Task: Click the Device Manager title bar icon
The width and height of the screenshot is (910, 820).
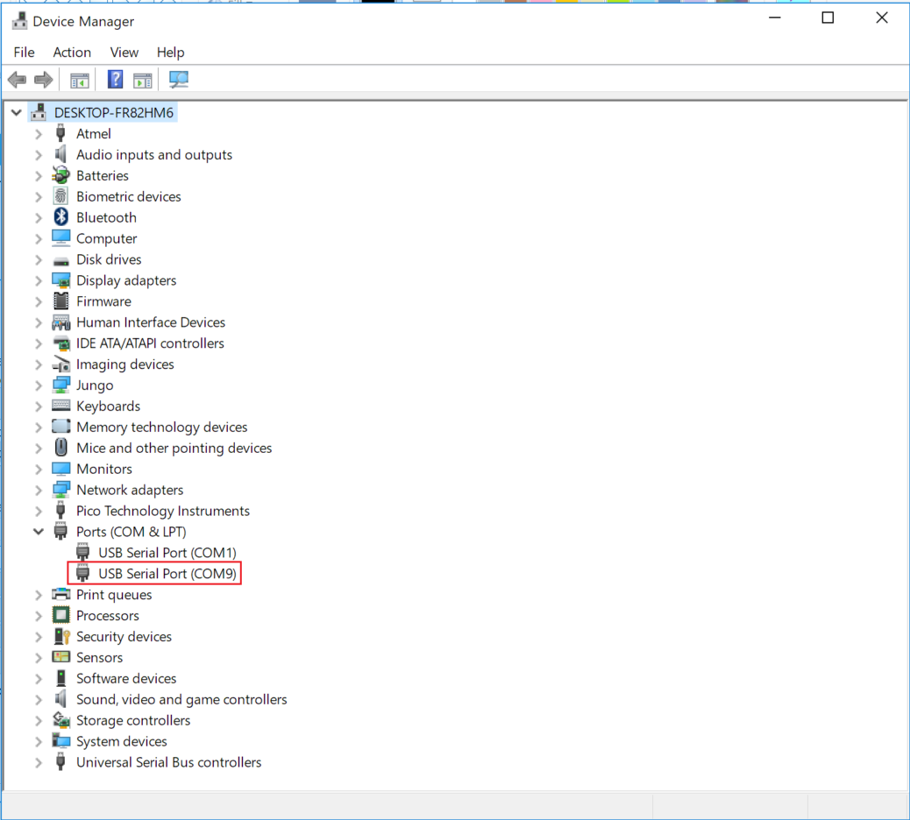Action: (19, 21)
